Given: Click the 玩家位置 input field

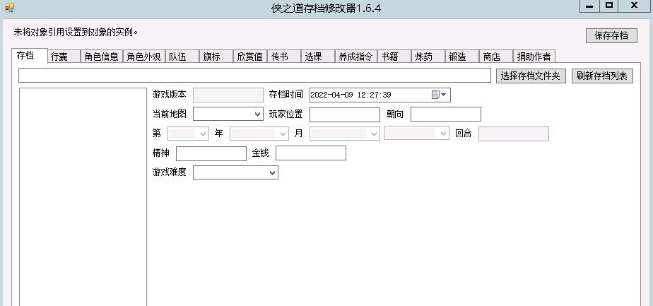Looking at the screenshot, I should coord(345,114).
